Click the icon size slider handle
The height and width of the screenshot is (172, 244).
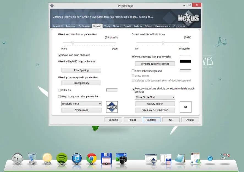pos(73,43)
